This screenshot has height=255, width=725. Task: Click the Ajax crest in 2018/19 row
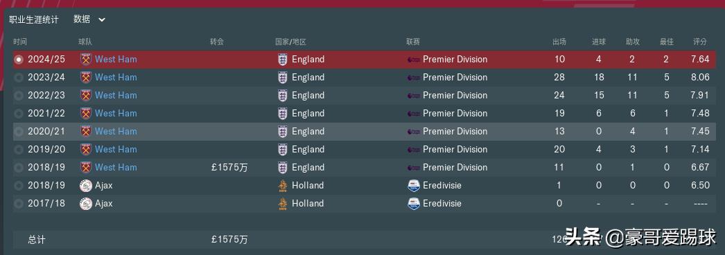coord(85,185)
